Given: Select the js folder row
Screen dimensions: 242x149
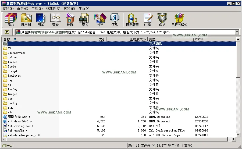Looking at the screenshot, I should (x=119, y=85).
